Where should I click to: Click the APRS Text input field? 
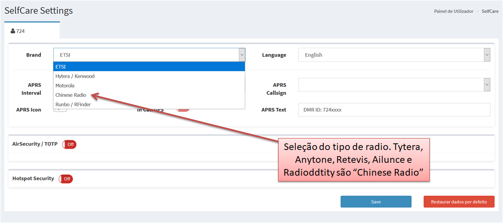[394, 110]
